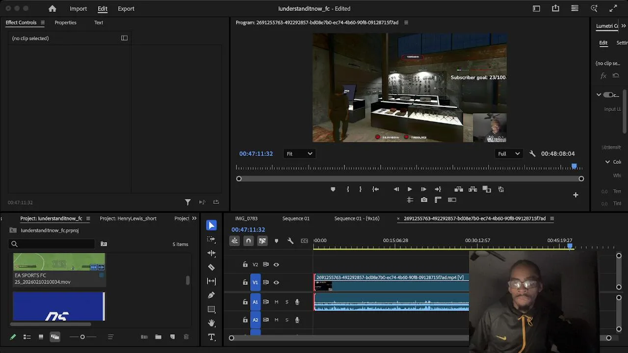Open the Fit zoom level dropdown
628x353 pixels.
pyautogui.click(x=299, y=154)
